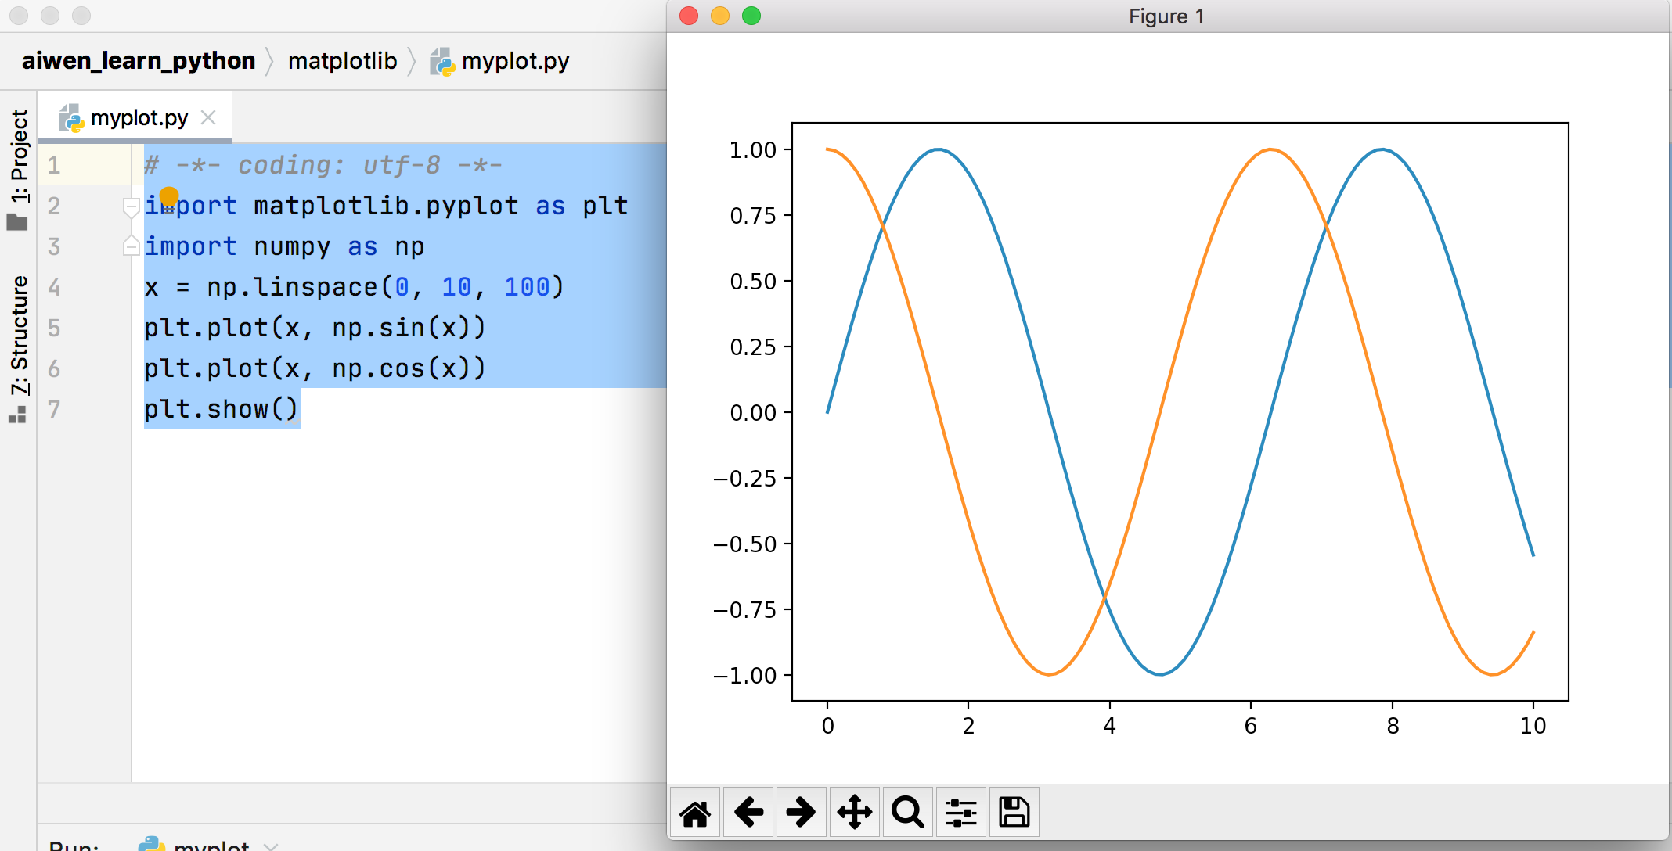Image resolution: width=1672 pixels, height=851 pixels.
Task: Select the Zoom magnifier tool
Action: pyautogui.click(x=907, y=813)
